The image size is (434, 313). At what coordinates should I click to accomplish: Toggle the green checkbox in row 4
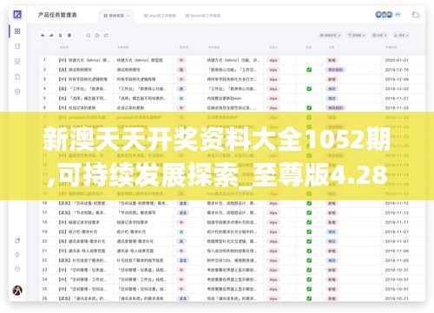(309, 88)
